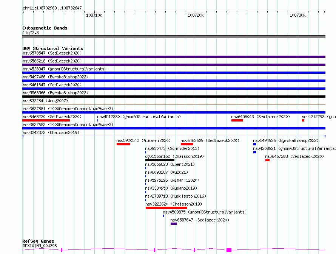Select nsv6456043 (Sedlazeck2020) label
Viewport: 336px width, 254px height.
click(260, 117)
